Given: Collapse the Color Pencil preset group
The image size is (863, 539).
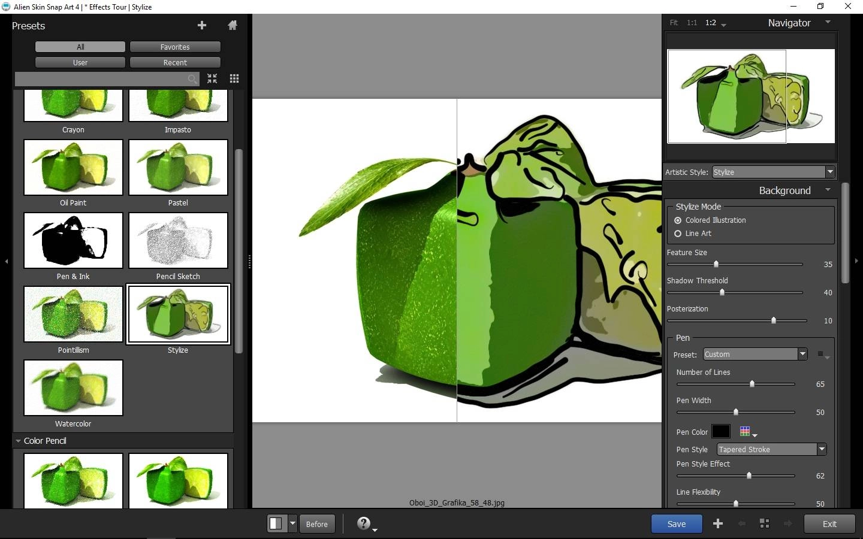Looking at the screenshot, I should click(18, 441).
